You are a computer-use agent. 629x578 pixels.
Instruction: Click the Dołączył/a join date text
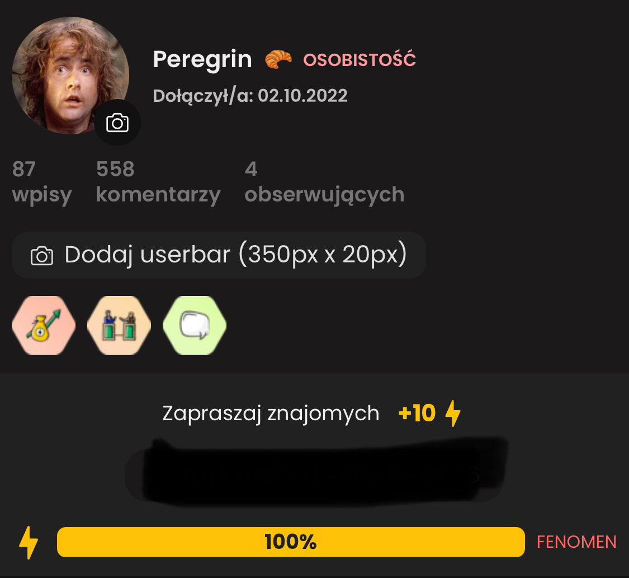click(x=250, y=96)
